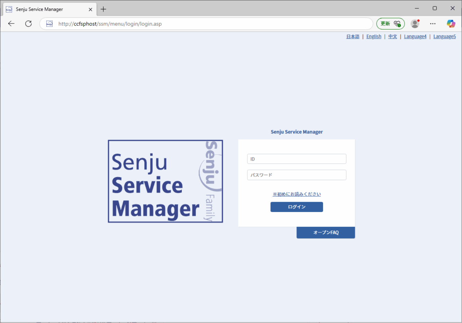Click the Senju Service Manager logo image

[x=166, y=181]
